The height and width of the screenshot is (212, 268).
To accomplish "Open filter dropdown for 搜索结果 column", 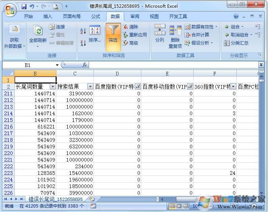I will [90, 86].
